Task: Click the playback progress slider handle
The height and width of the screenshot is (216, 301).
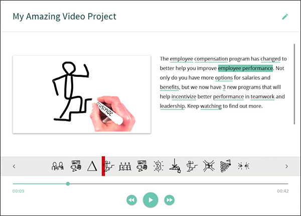Action: (68, 184)
